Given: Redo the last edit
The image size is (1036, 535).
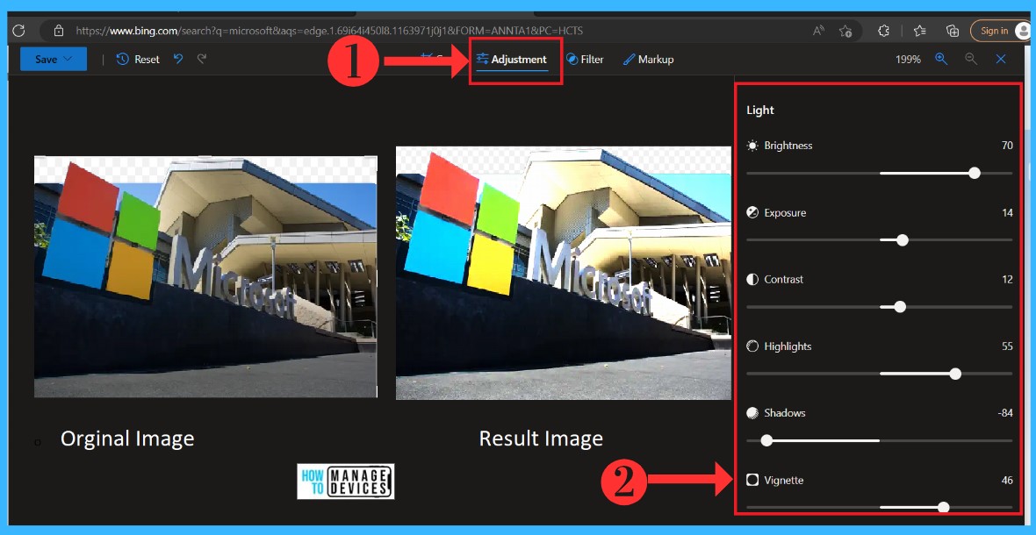Looking at the screenshot, I should pos(202,59).
